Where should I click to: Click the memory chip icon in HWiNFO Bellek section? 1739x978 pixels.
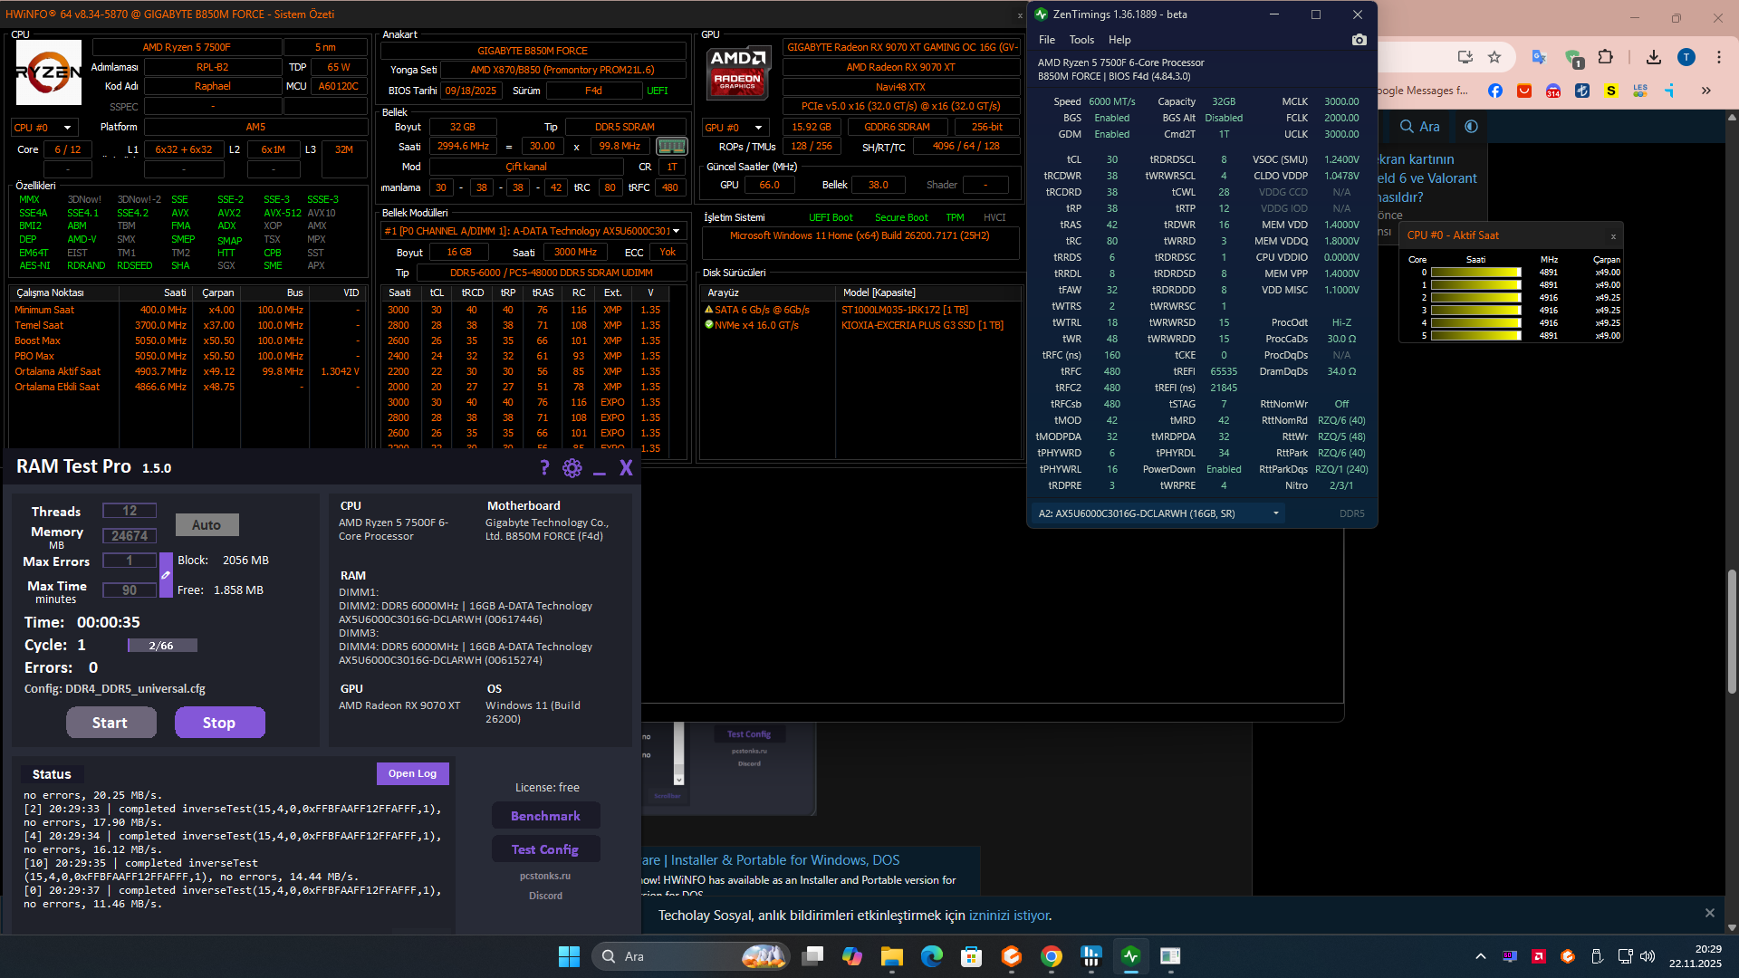[671, 146]
